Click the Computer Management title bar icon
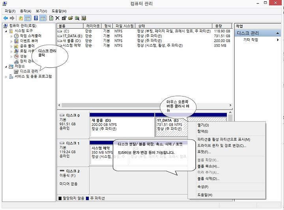This screenshot has width=284, height=210. [x=5, y=4]
